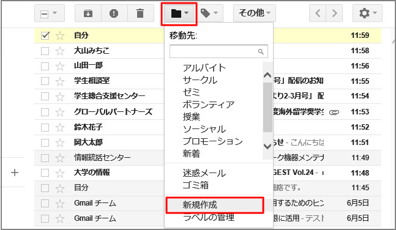Click ラベルの管理 at menu bottom
Screen dimensions: 396x230
click(x=209, y=217)
